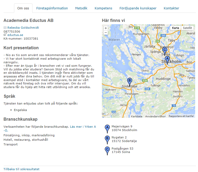Click Hotell, restaurang, storhushåll text
198x172 pixels.
coord(26,140)
